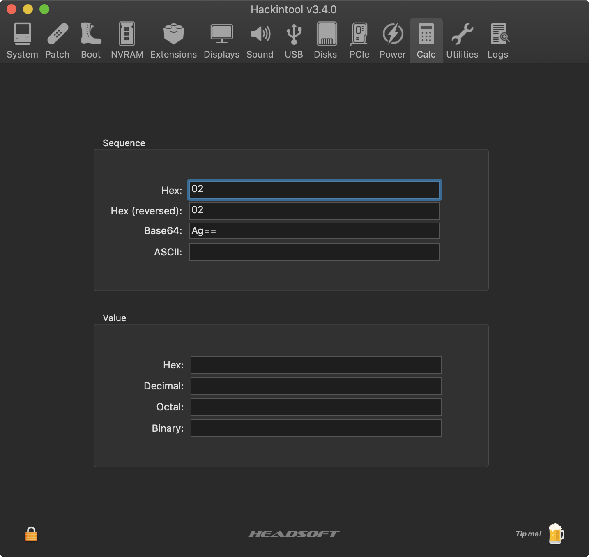Focus the Sequence Hex input field
The width and height of the screenshot is (589, 557).
click(x=315, y=189)
